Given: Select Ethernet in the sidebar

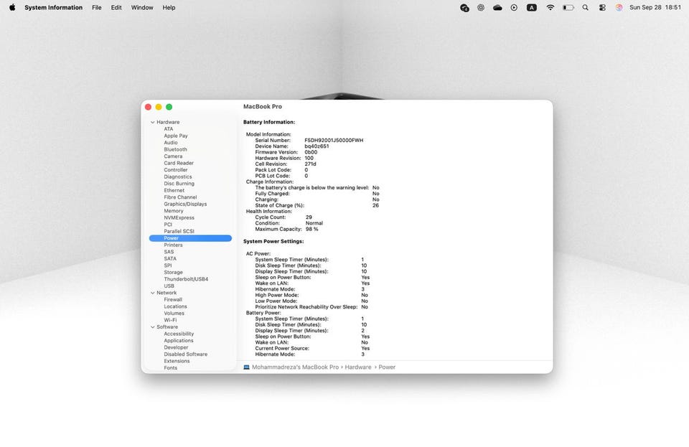Looking at the screenshot, I should [x=174, y=190].
